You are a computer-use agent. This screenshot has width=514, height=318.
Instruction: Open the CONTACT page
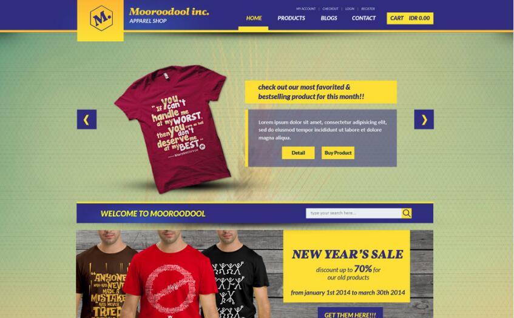click(364, 18)
